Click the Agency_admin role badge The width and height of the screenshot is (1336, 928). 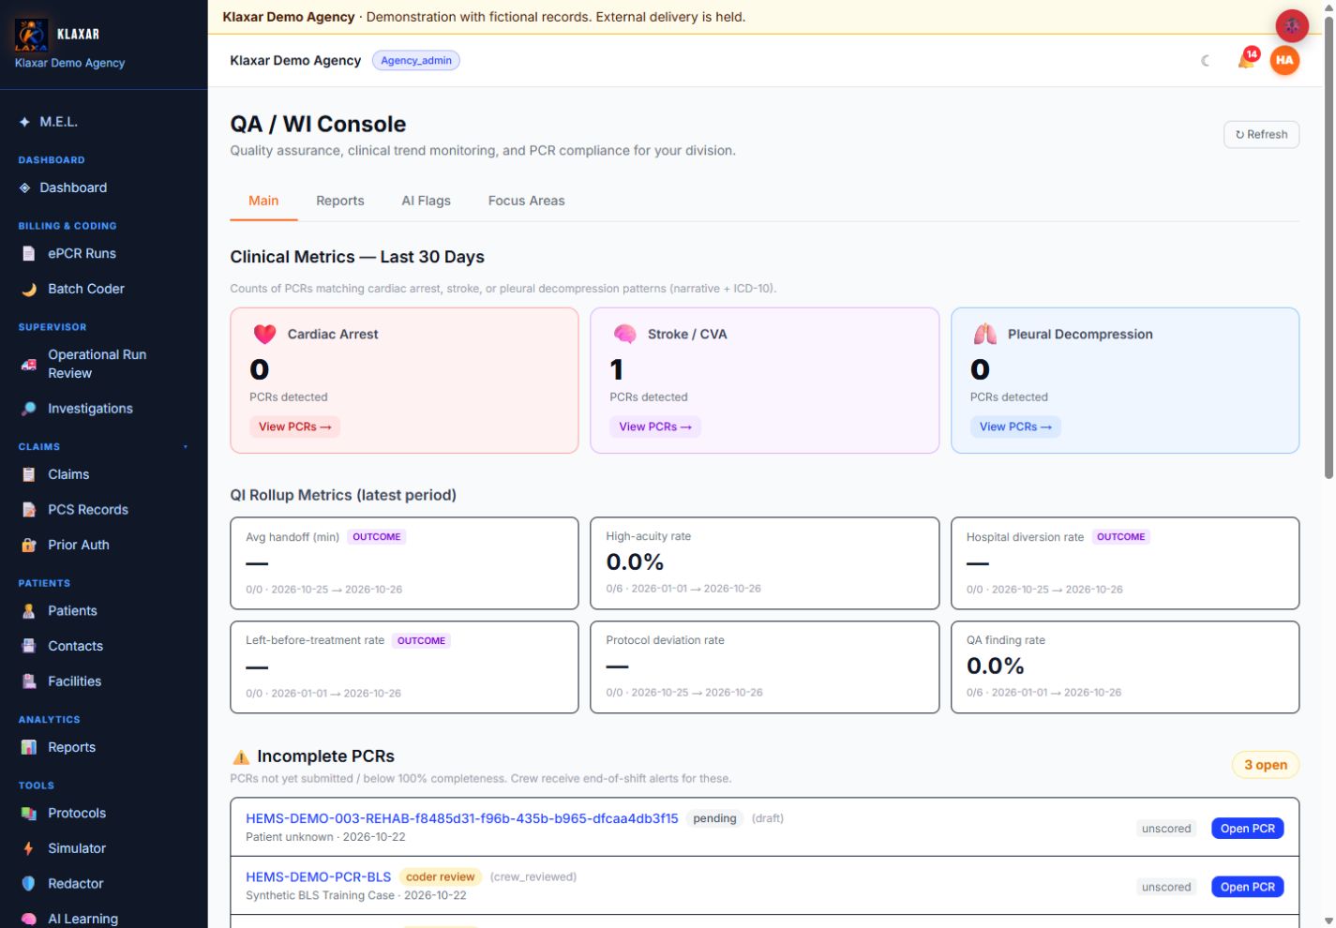416,60
